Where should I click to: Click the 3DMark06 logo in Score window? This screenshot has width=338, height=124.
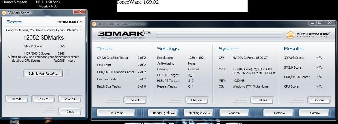click(x=70, y=22)
